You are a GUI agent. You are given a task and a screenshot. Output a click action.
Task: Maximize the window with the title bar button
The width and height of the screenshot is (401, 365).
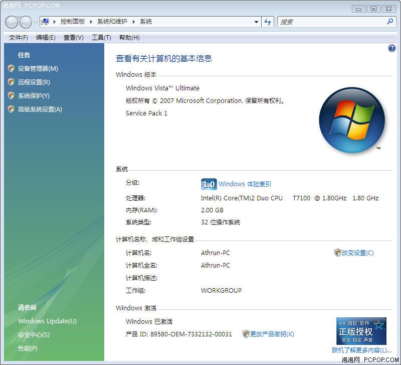pyautogui.click(x=373, y=9)
